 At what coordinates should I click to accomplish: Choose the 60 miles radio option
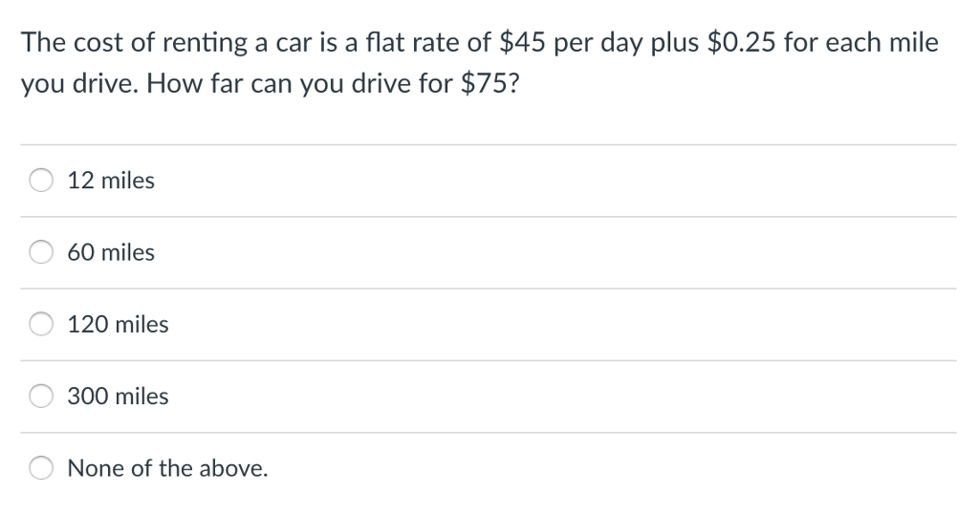click(x=41, y=252)
